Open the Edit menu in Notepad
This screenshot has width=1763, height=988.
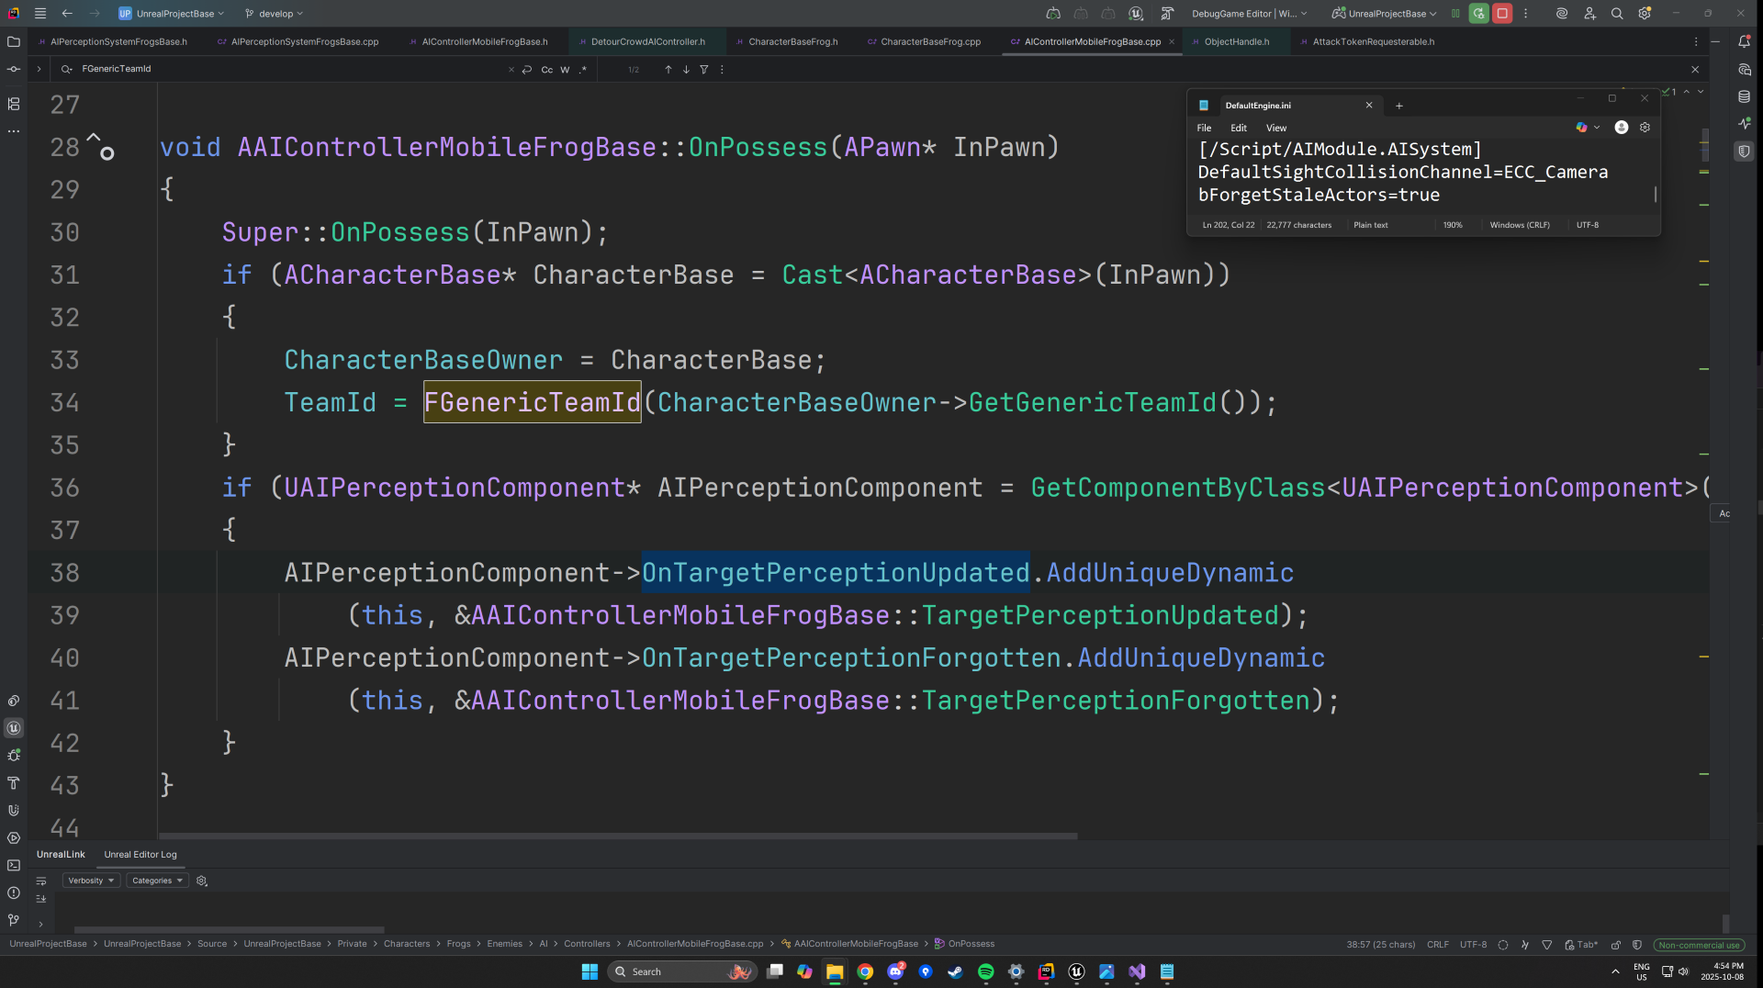click(x=1238, y=128)
